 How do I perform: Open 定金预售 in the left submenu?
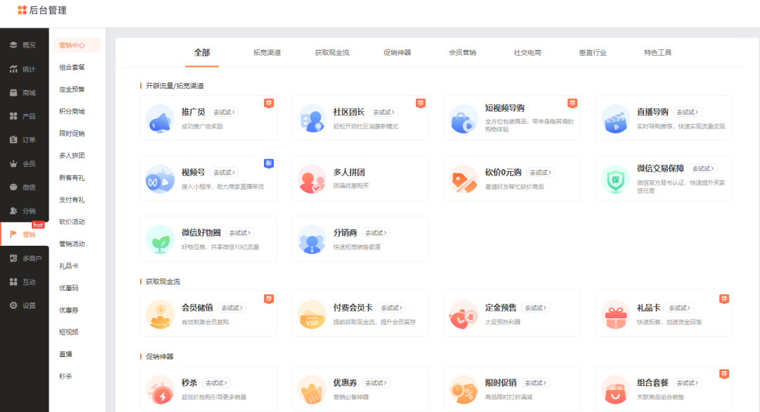point(72,89)
